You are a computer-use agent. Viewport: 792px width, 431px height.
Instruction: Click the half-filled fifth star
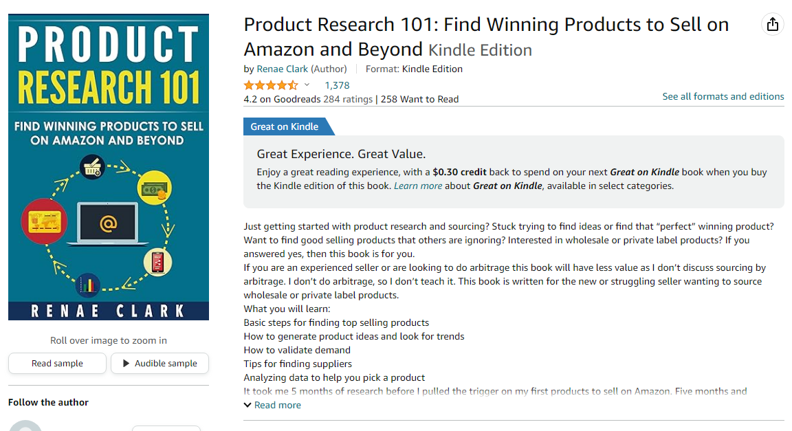click(294, 84)
